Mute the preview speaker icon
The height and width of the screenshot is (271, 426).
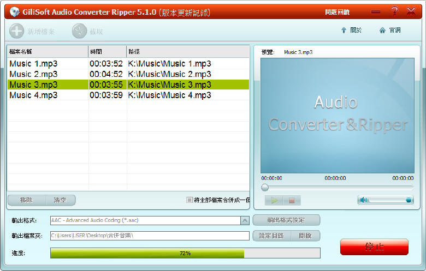(x=364, y=200)
